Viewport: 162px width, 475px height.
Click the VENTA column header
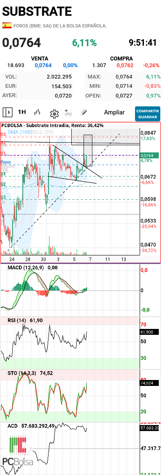(40, 58)
